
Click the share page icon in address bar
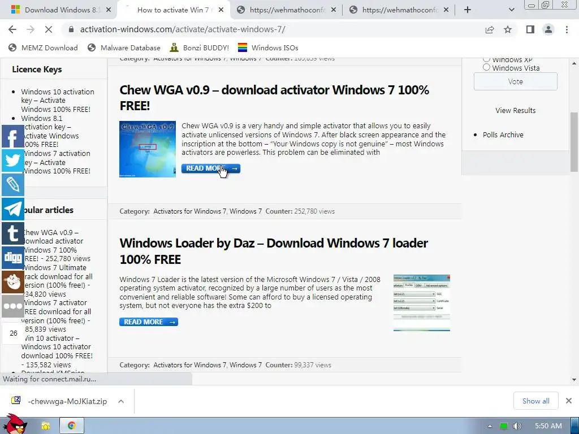click(x=490, y=29)
